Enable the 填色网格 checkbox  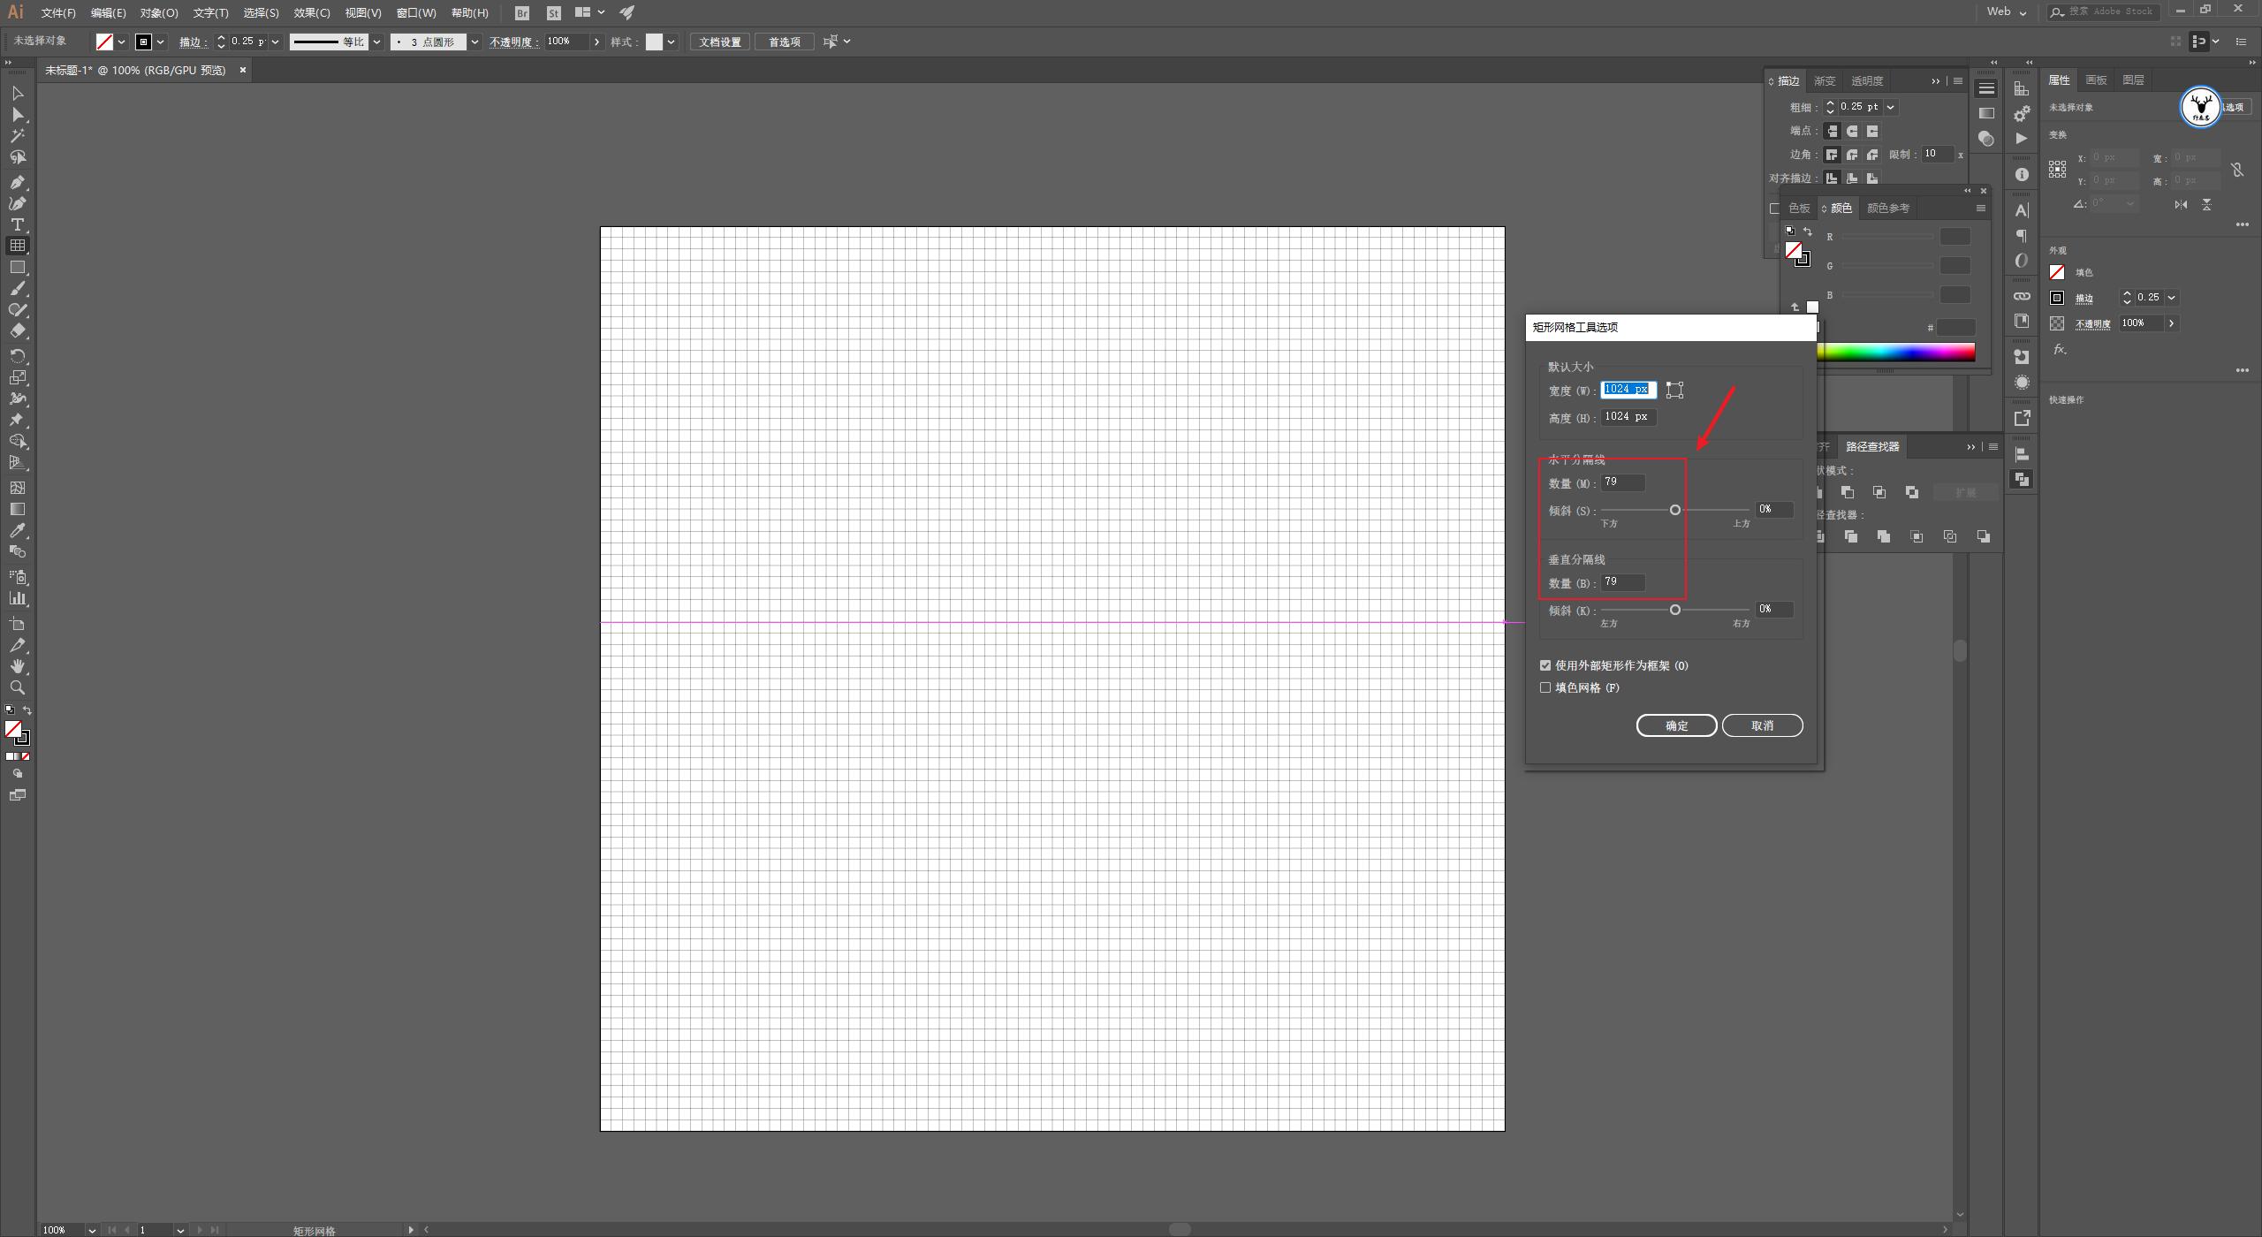1544,687
